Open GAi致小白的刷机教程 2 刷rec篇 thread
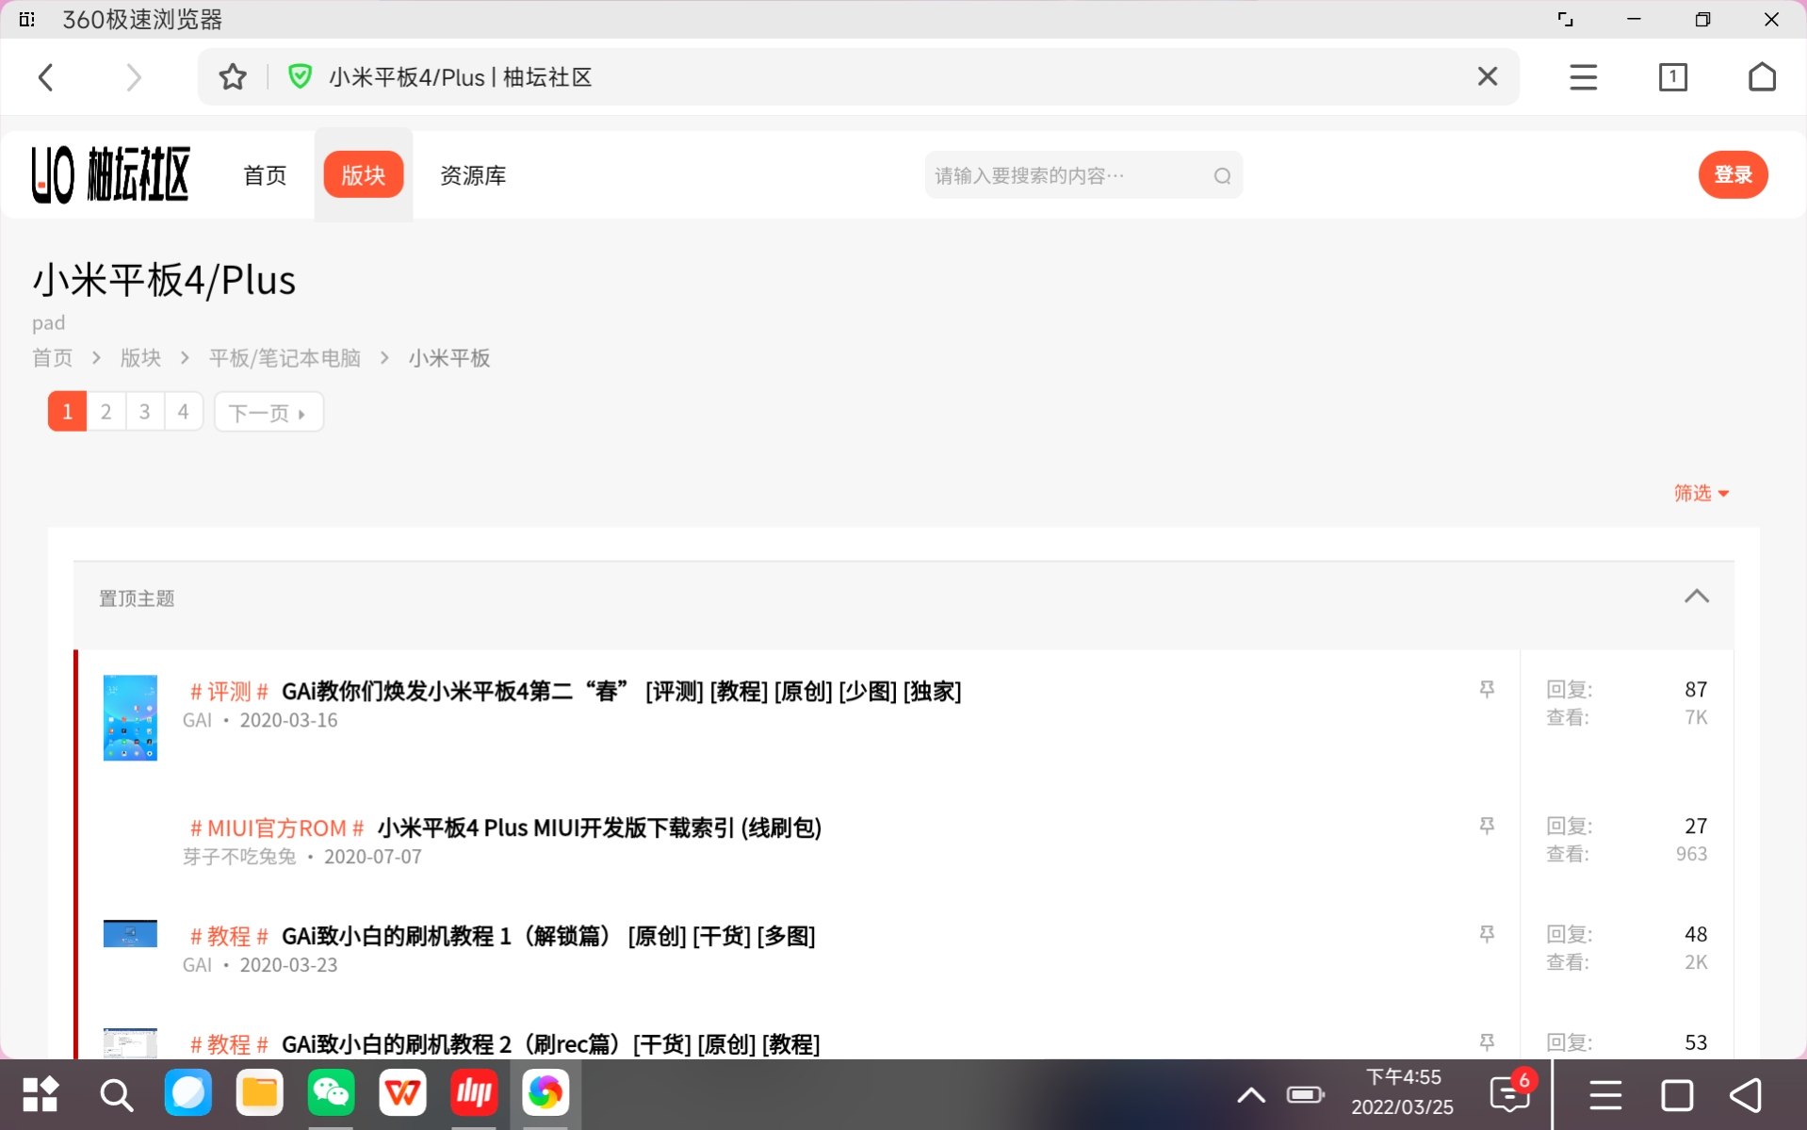 coord(550,1044)
